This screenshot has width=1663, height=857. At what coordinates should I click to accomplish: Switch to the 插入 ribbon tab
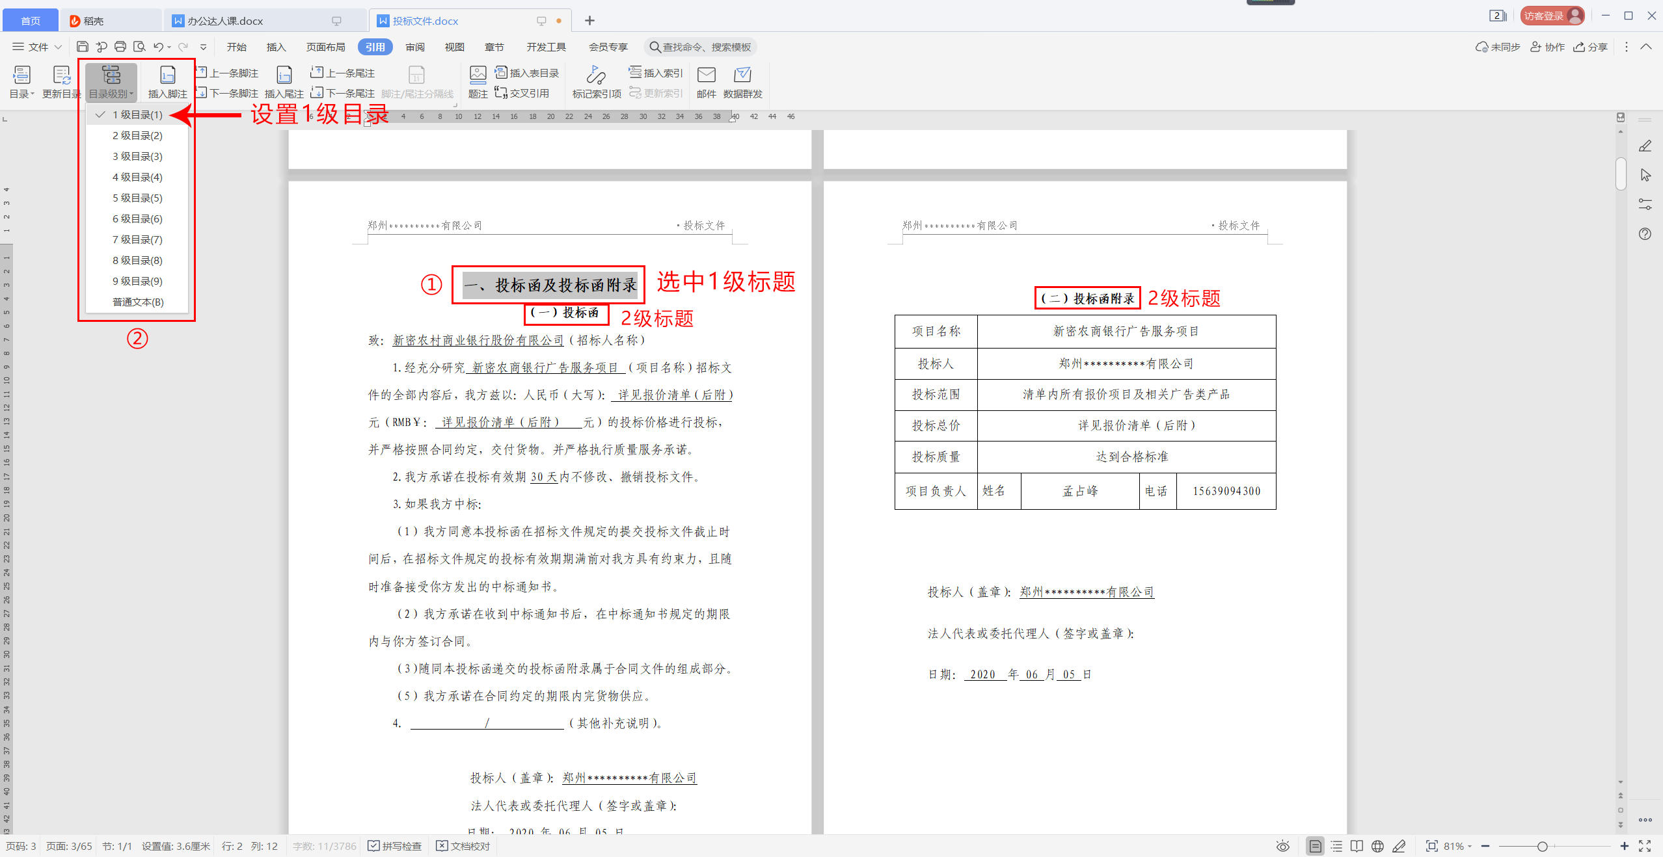point(277,47)
